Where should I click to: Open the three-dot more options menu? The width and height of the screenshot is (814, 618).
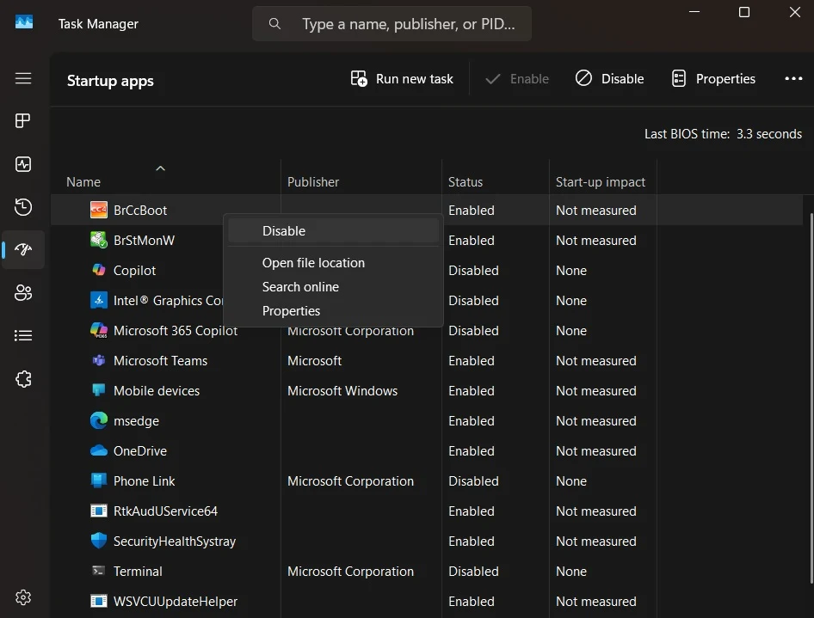click(793, 79)
